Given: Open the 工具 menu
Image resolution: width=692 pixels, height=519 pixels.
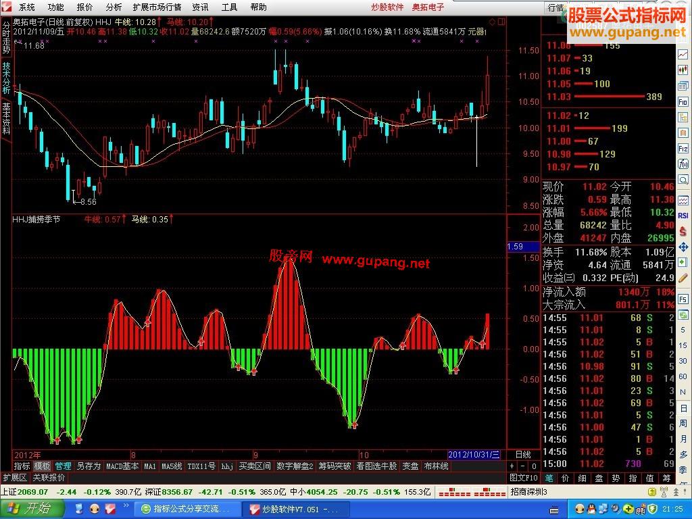Looking at the screenshot, I should click(x=230, y=7).
